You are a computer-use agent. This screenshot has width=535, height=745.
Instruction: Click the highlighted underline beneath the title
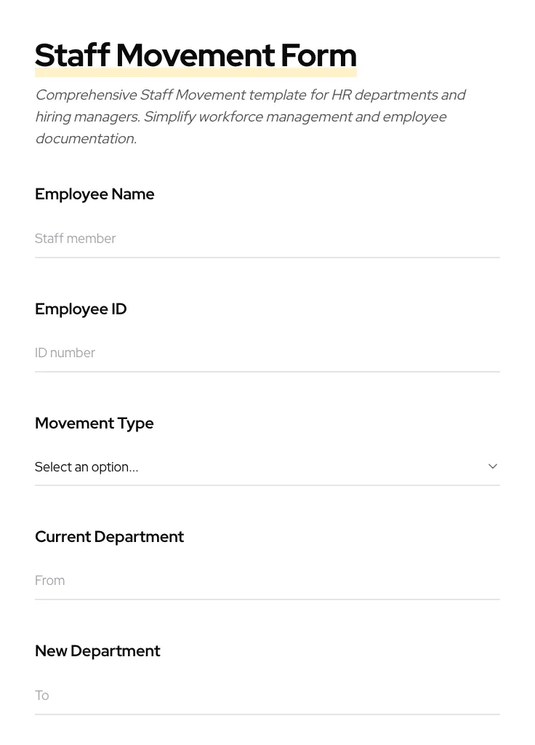click(196, 71)
